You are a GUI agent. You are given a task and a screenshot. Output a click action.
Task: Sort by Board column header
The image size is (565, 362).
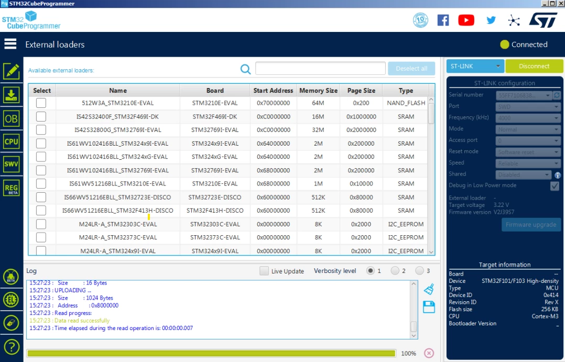click(x=215, y=91)
